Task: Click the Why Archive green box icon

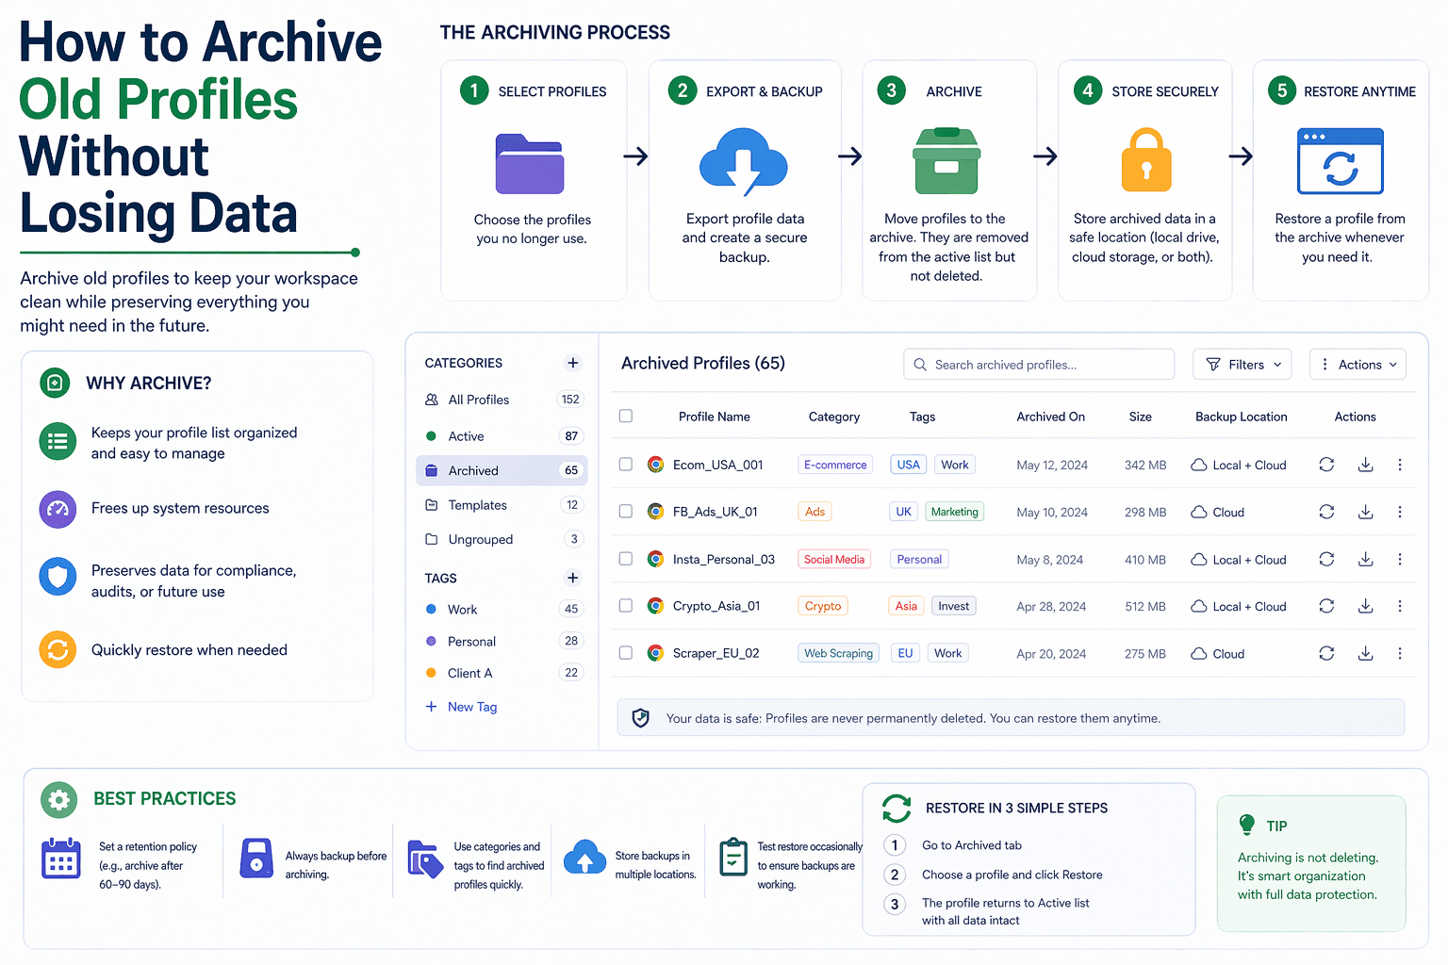Action: click(x=56, y=383)
